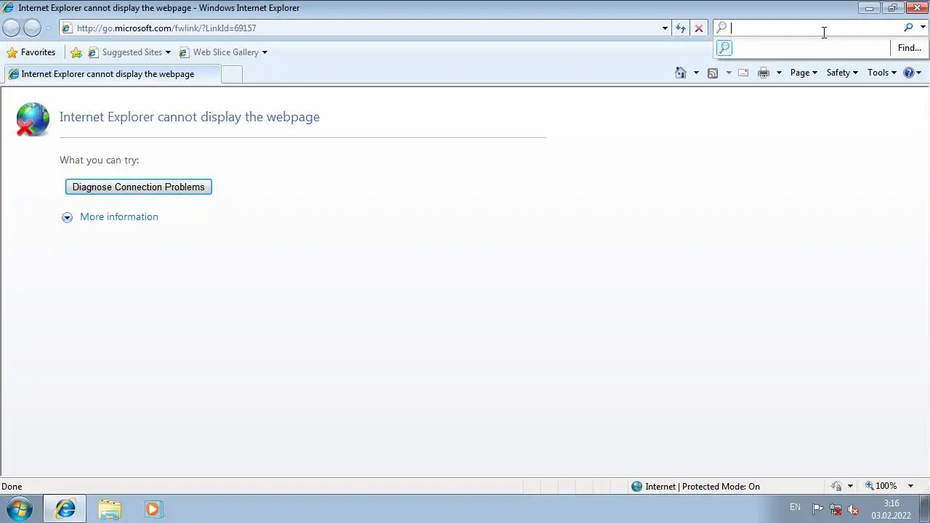Go forward with the Forward arrow button
This screenshot has height=523, width=930.
click(x=32, y=28)
